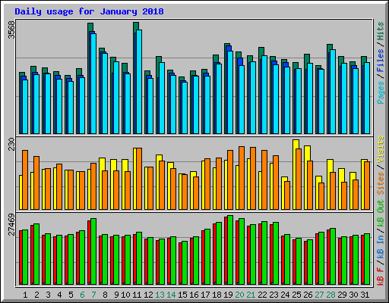Click day label 5 on x-axis
389x303 pixels.
[x=71, y=295]
